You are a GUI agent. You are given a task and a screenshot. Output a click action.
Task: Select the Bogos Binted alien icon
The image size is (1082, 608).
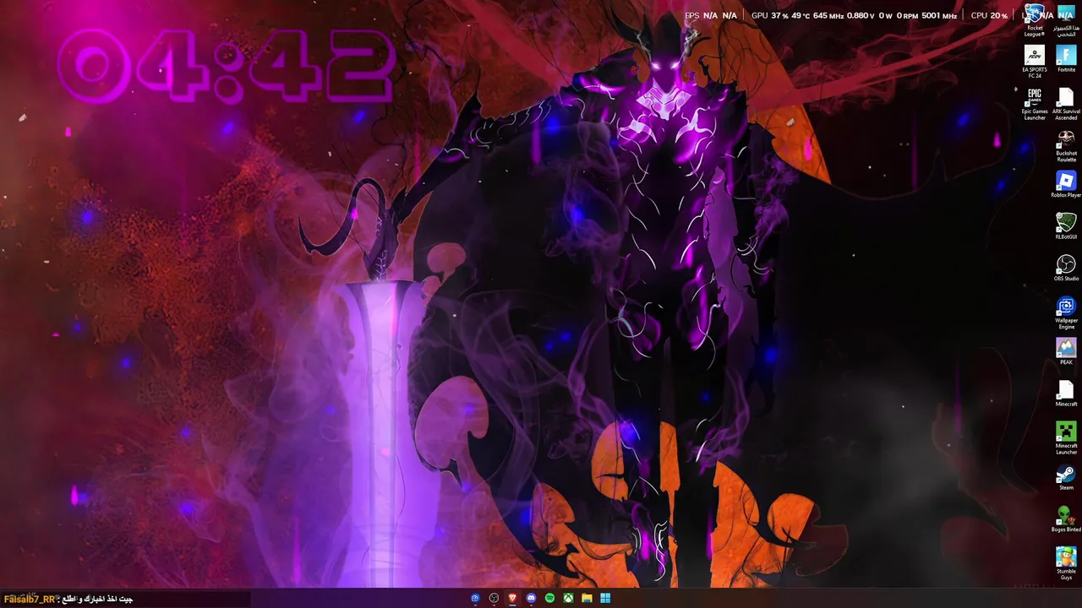[1066, 518]
